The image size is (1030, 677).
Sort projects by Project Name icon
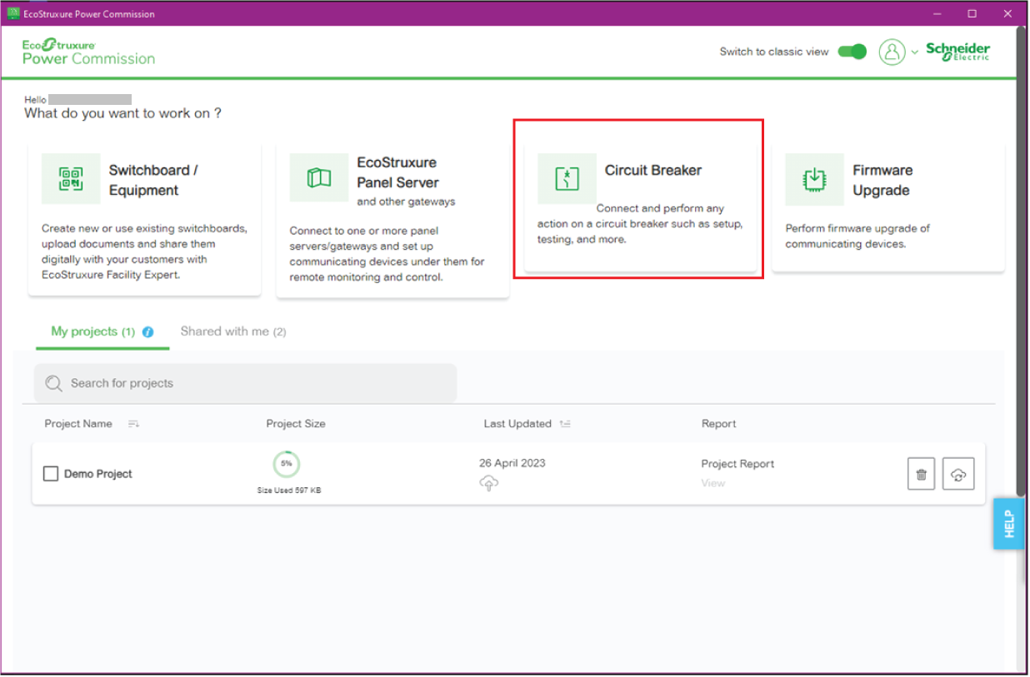(133, 424)
